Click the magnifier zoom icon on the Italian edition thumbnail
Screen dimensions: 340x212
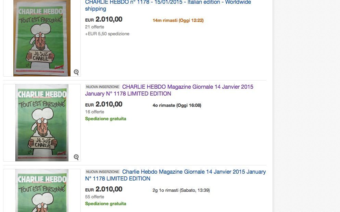76,72
